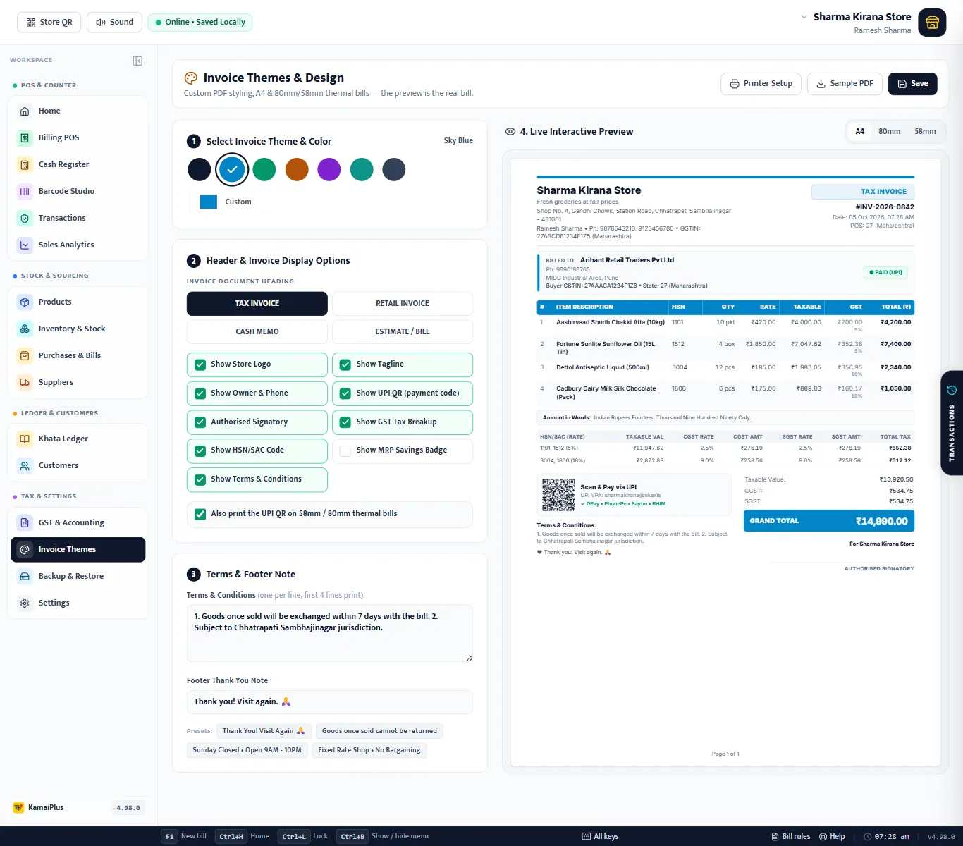Open Khata Ledger book icon

[x=25, y=439]
